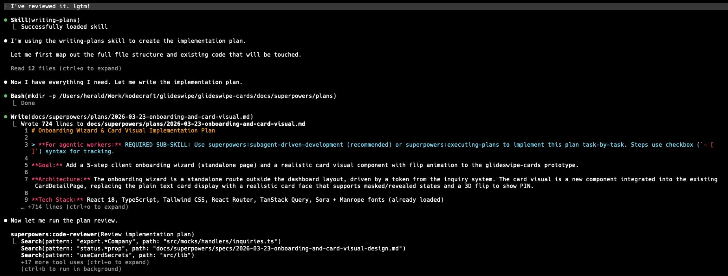The height and width of the screenshot is (276, 728).
Task: Click the superpowers:subagent-driven-development skill name
Action: [276, 145]
